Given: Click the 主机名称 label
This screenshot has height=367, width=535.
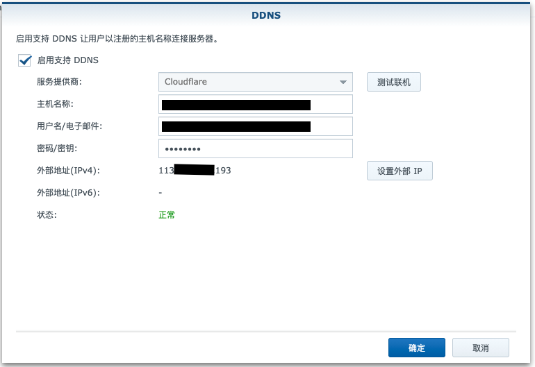Looking at the screenshot, I should coord(55,104).
